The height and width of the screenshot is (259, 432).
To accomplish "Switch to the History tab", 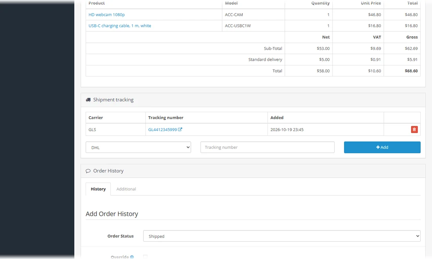I will click(98, 189).
